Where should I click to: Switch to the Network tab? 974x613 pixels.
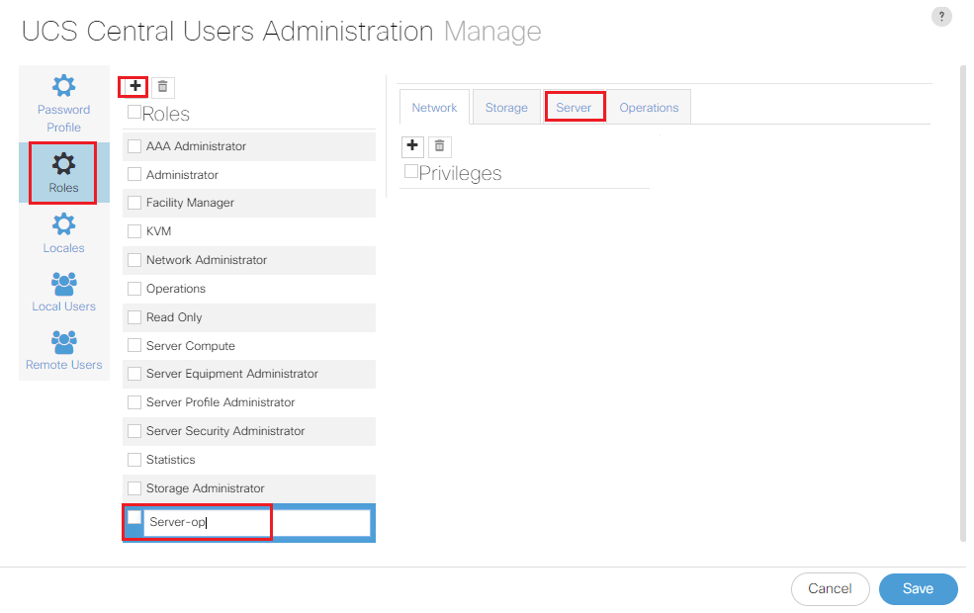(x=434, y=108)
